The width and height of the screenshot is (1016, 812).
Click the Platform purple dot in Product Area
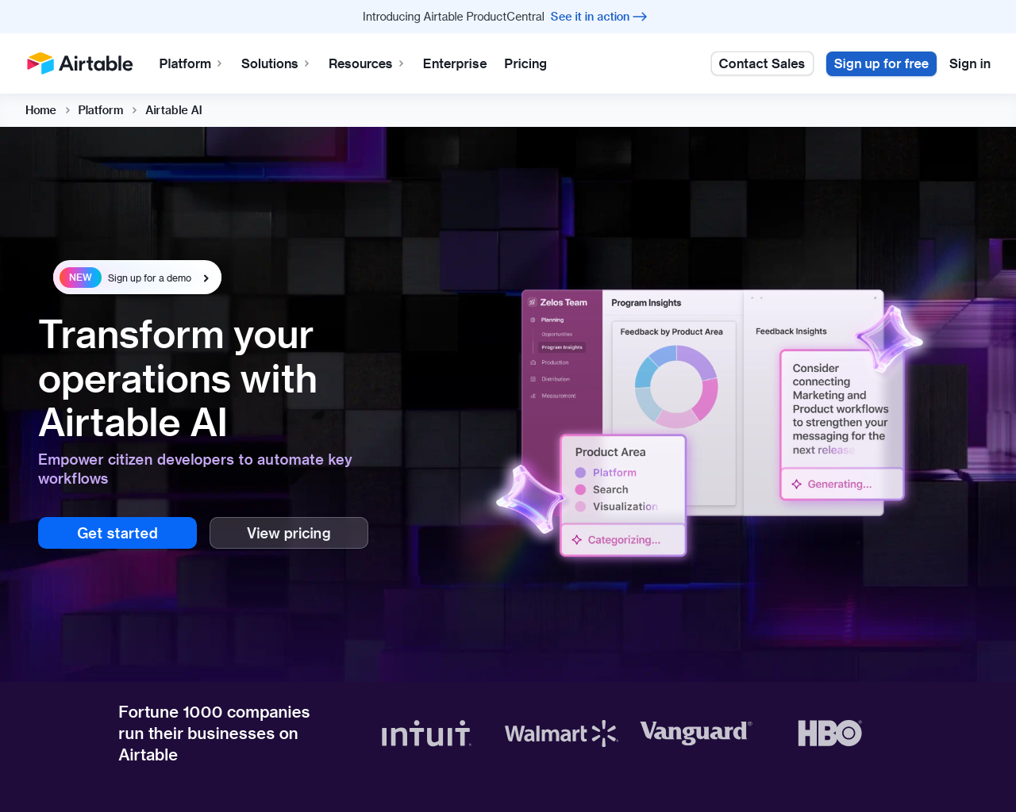pyautogui.click(x=580, y=473)
